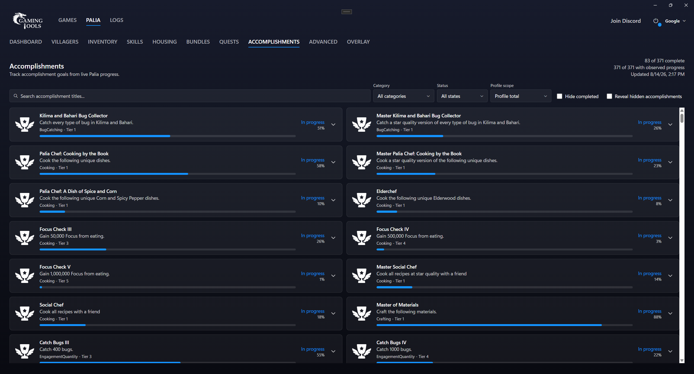
Task: Click trophy icon for Focus Check III
Action: (25, 238)
